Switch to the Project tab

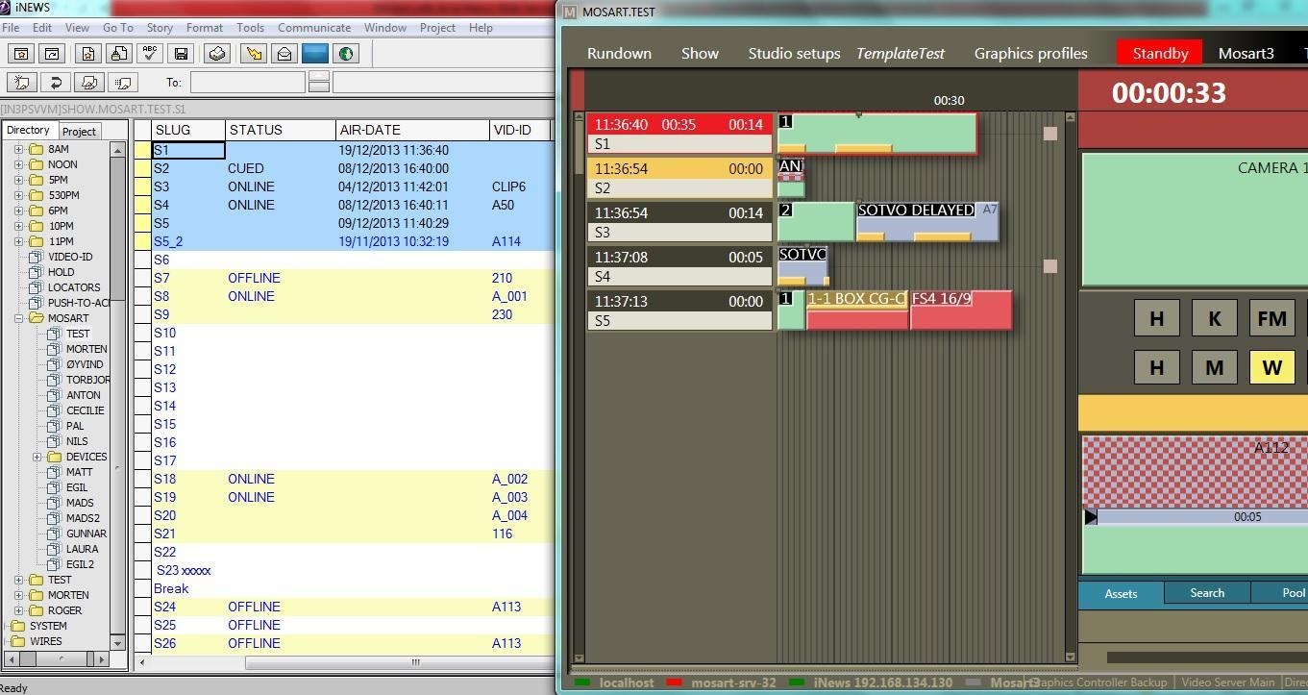pos(79,131)
